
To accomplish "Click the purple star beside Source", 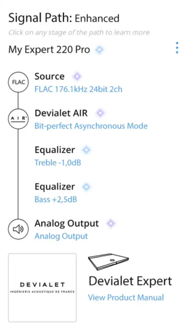I will tap(77, 76).
